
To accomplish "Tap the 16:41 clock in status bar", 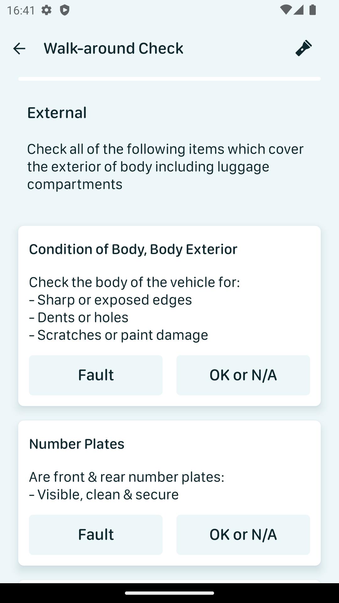I will tap(21, 10).
